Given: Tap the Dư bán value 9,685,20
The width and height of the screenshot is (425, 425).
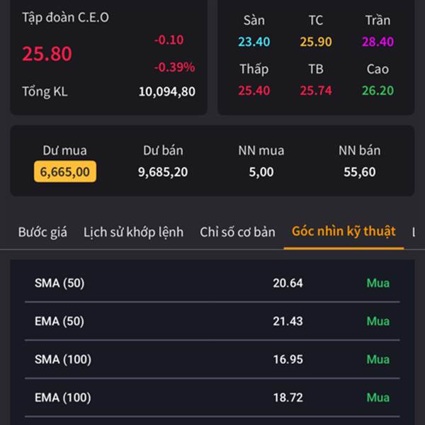Looking at the screenshot, I should click(x=163, y=172).
